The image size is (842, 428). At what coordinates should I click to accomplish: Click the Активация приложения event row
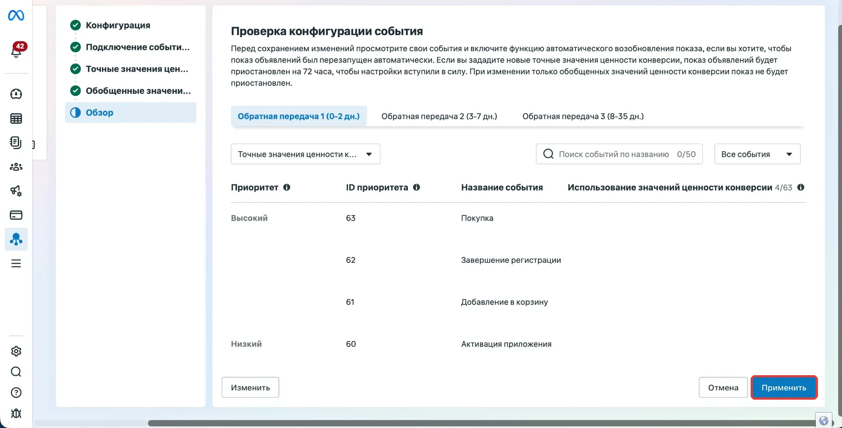pyautogui.click(x=518, y=344)
